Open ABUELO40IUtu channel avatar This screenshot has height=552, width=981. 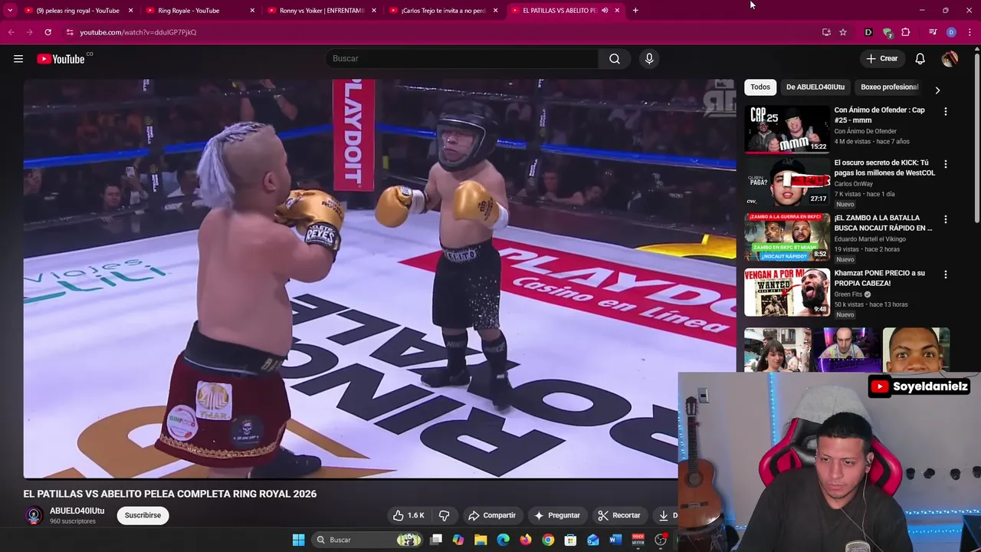(x=33, y=515)
